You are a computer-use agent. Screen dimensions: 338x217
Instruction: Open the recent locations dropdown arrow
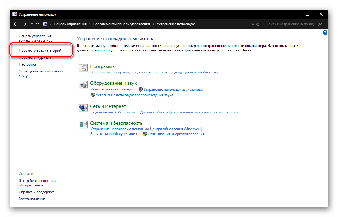(x=32, y=24)
